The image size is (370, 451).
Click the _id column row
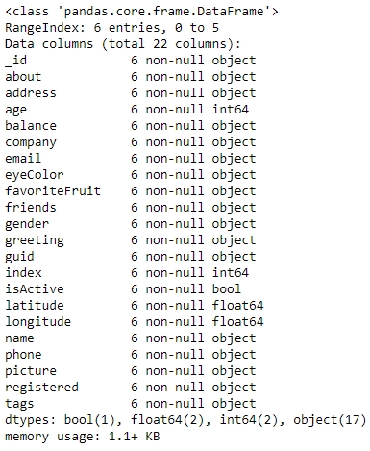coord(131,61)
